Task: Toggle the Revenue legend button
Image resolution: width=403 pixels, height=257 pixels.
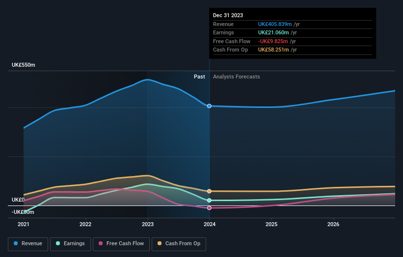Action: point(28,244)
